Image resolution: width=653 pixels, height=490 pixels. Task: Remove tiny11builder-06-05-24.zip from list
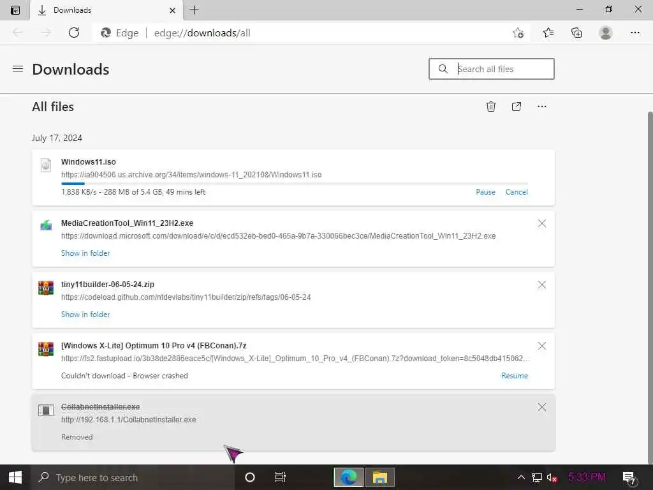click(x=542, y=285)
